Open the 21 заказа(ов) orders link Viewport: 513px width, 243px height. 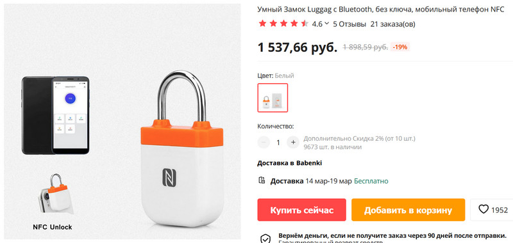point(392,24)
